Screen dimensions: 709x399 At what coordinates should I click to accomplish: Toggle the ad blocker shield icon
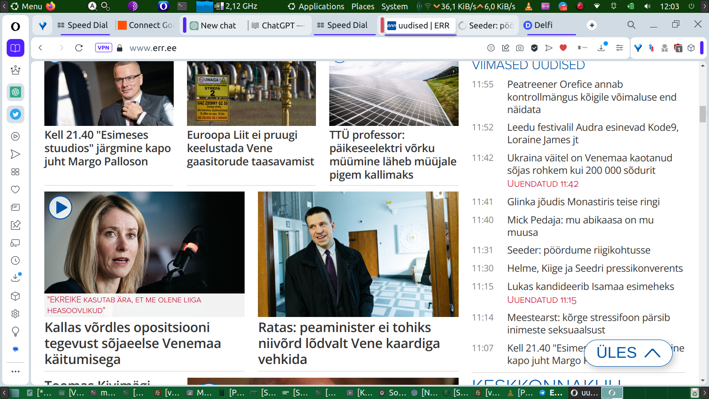(534, 48)
